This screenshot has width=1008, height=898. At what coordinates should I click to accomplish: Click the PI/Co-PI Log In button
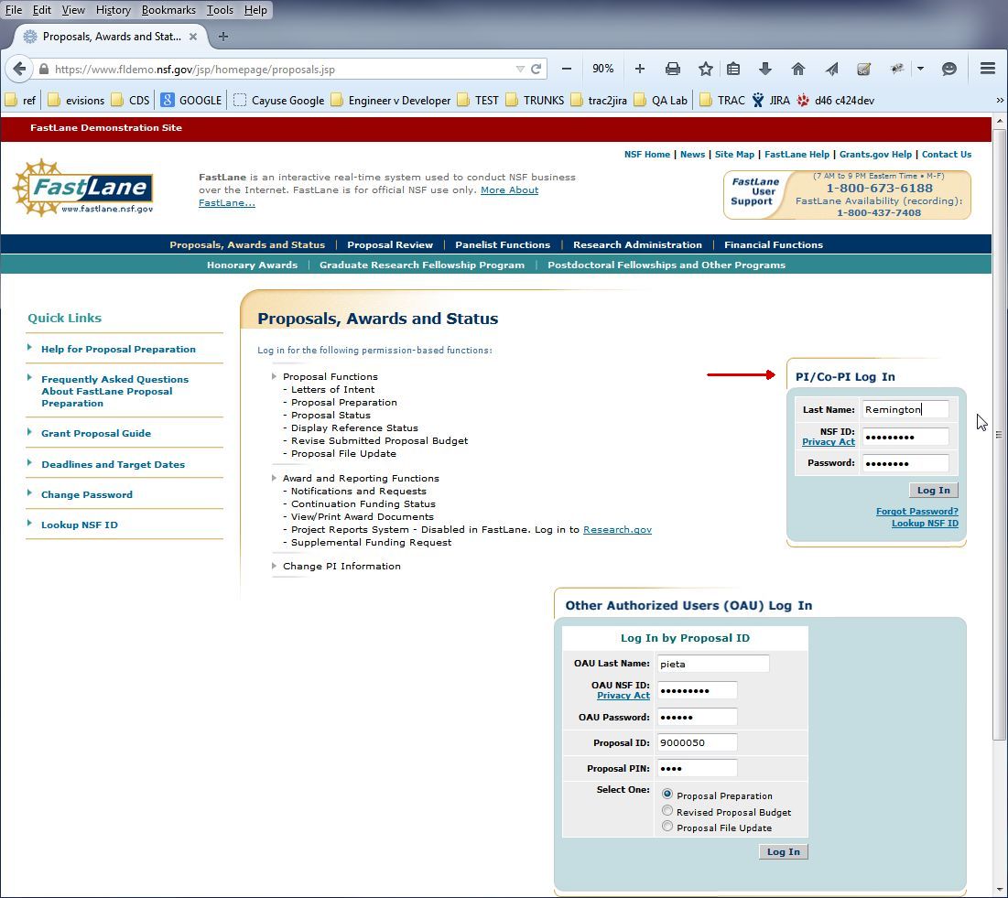pos(934,491)
